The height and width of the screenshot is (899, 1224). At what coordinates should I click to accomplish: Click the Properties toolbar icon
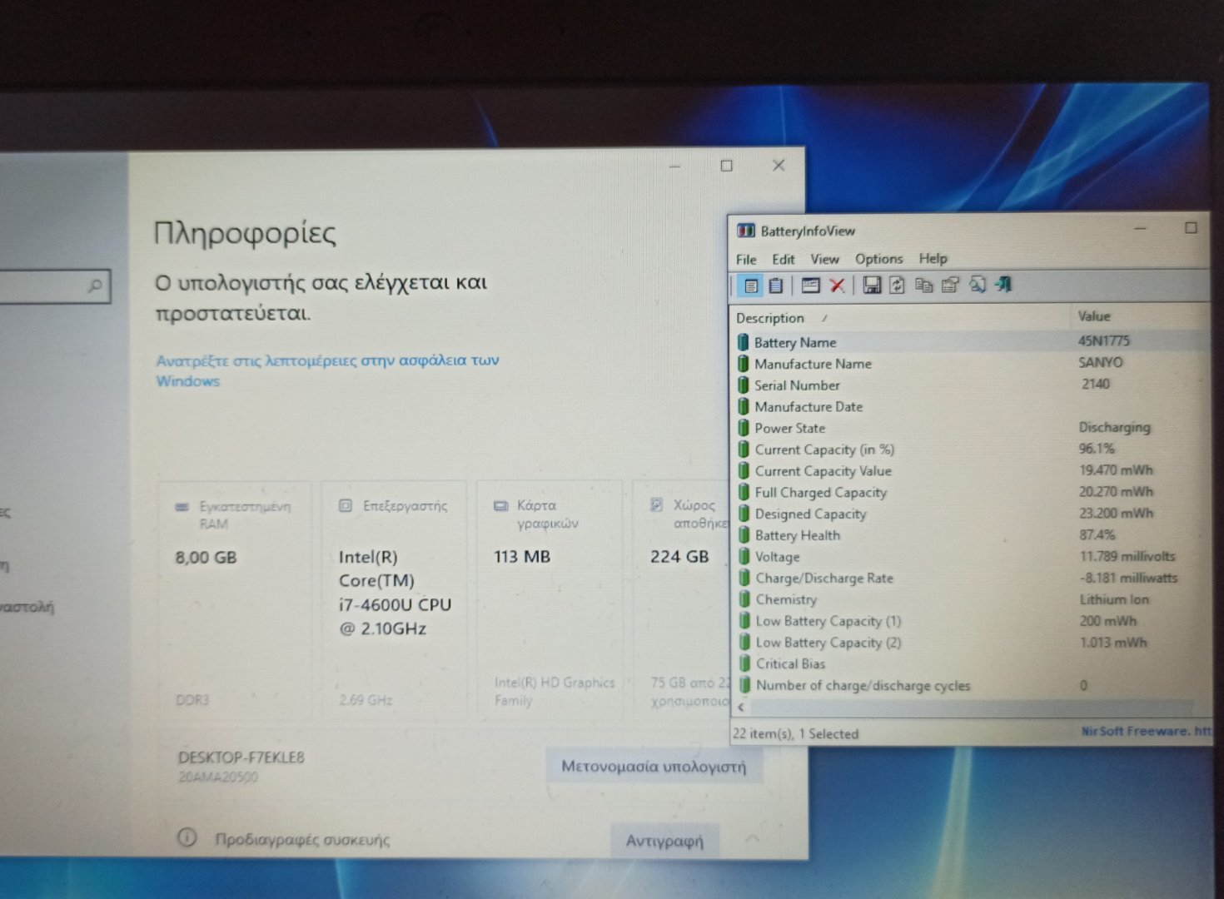point(950,286)
